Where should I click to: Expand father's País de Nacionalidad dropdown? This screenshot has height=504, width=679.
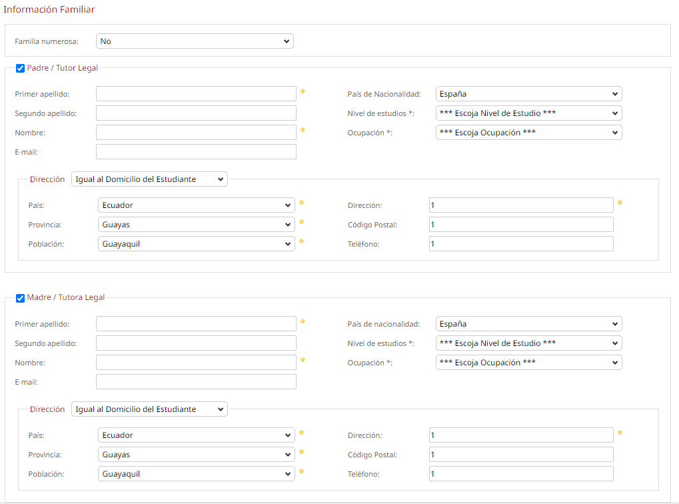[x=528, y=94]
